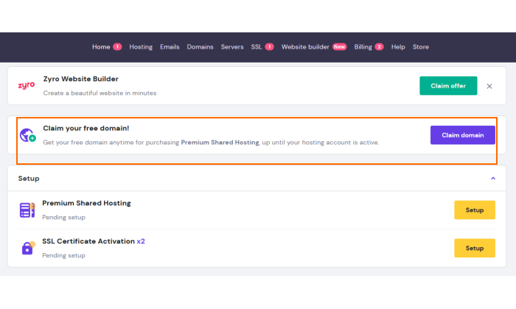Viewport: 516px width, 309px height.
Task: Click the x2 count link
Action: click(141, 241)
